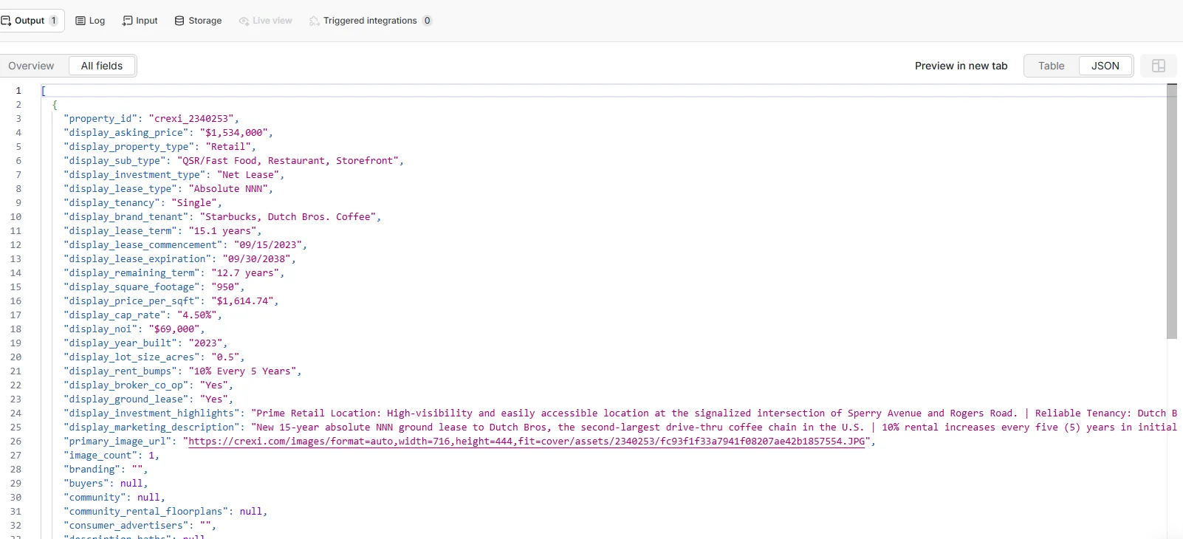
Task: Open the Storage tab
Action: [x=198, y=21]
